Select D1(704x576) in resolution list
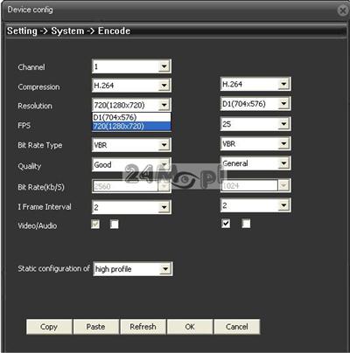The height and width of the screenshot is (353, 350). pyautogui.click(x=131, y=117)
